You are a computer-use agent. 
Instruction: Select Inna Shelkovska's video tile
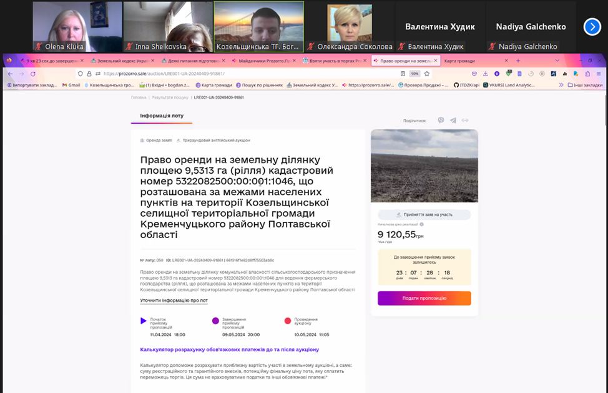pos(168,27)
